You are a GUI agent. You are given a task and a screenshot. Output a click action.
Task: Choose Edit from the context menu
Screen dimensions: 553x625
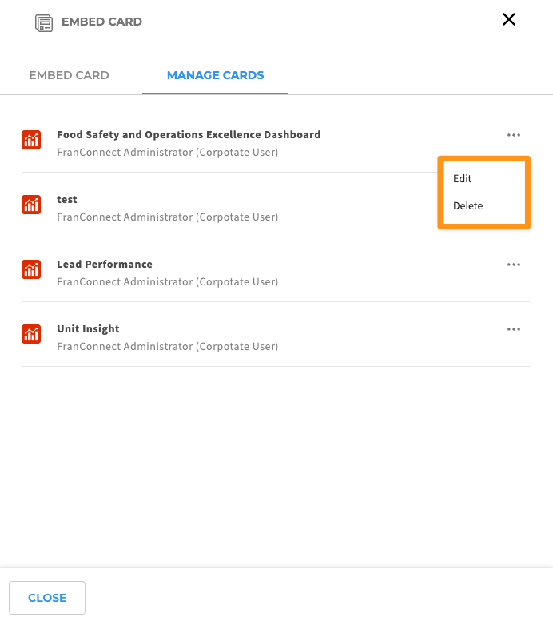pos(462,178)
